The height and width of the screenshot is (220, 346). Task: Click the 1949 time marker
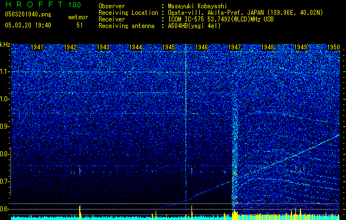(300, 47)
